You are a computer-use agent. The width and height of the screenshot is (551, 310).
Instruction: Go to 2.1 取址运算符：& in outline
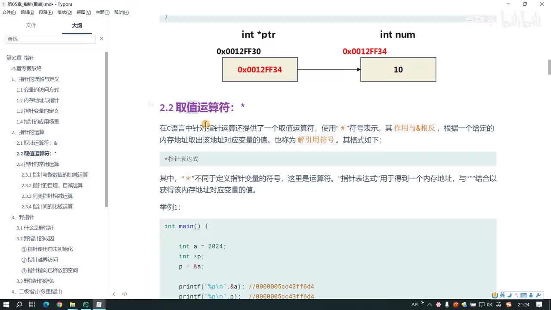pyautogui.click(x=37, y=143)
